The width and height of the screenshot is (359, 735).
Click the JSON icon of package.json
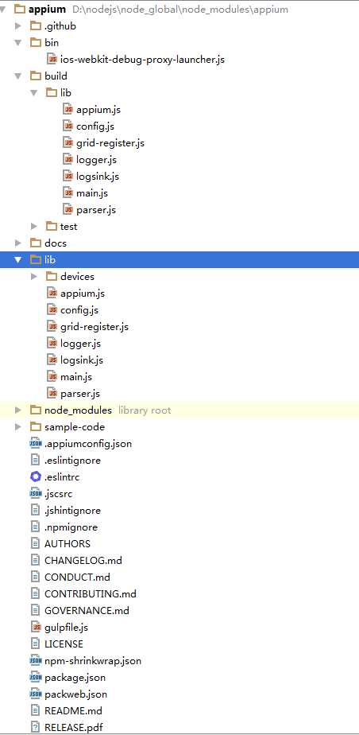[36, 678]
